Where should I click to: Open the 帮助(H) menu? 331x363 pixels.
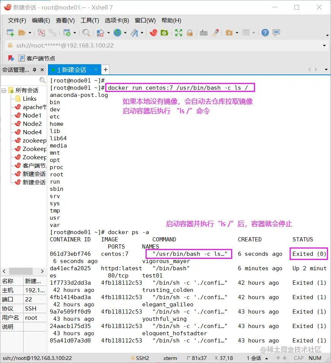[x=171, y=21]
